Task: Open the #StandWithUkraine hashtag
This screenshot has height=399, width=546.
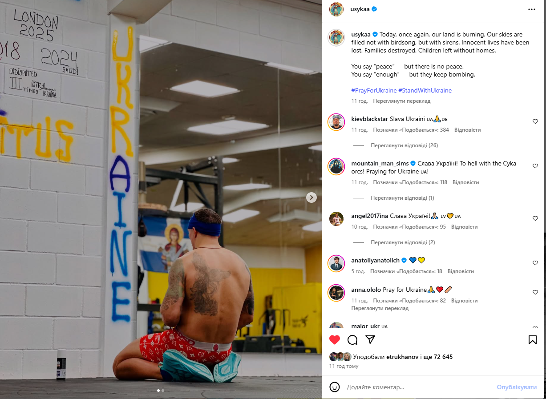Action: [425, 90]
